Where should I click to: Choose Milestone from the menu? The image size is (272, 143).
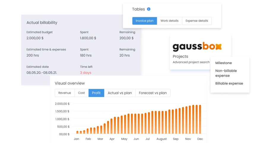(223, 63)
